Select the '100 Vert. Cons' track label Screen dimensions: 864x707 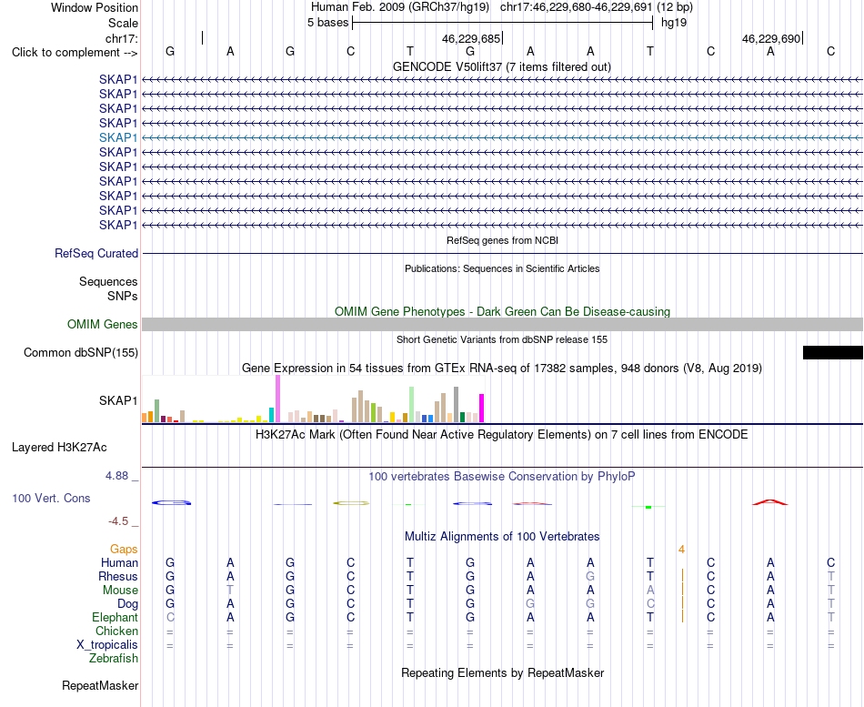pyautogui.click(x=51, y=498)
